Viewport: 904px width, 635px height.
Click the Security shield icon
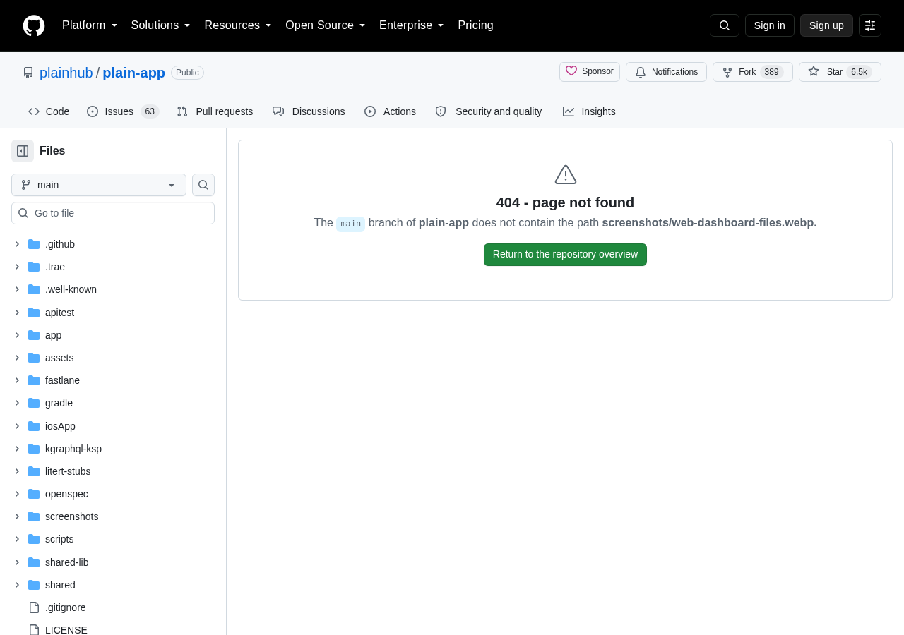click(x=441, y=111)
